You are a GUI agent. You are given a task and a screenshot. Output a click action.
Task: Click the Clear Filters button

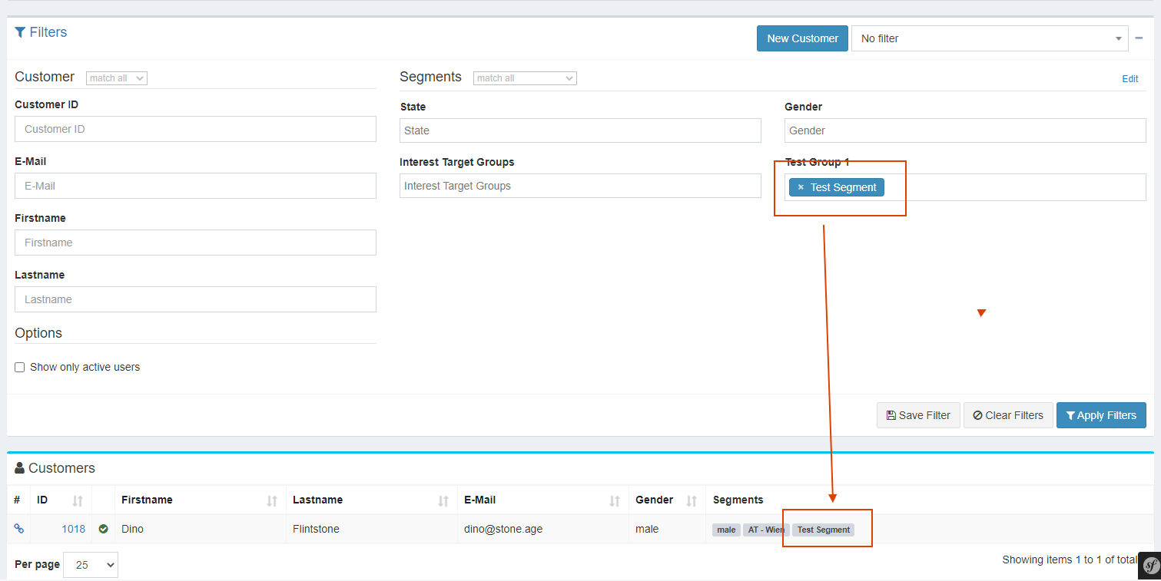(x=1008, y=415)
